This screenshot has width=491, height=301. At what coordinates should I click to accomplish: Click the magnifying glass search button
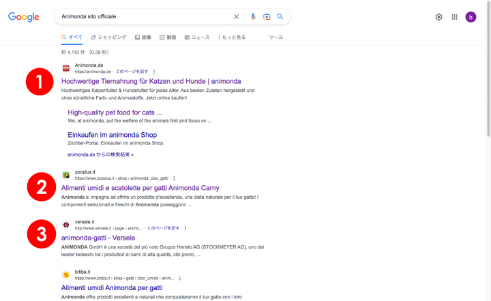pos(280,17)
